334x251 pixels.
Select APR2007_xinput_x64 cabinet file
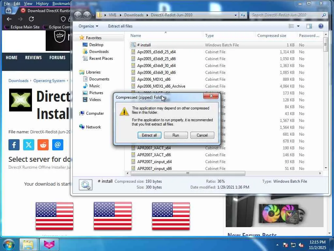click(x=154, y=161)
